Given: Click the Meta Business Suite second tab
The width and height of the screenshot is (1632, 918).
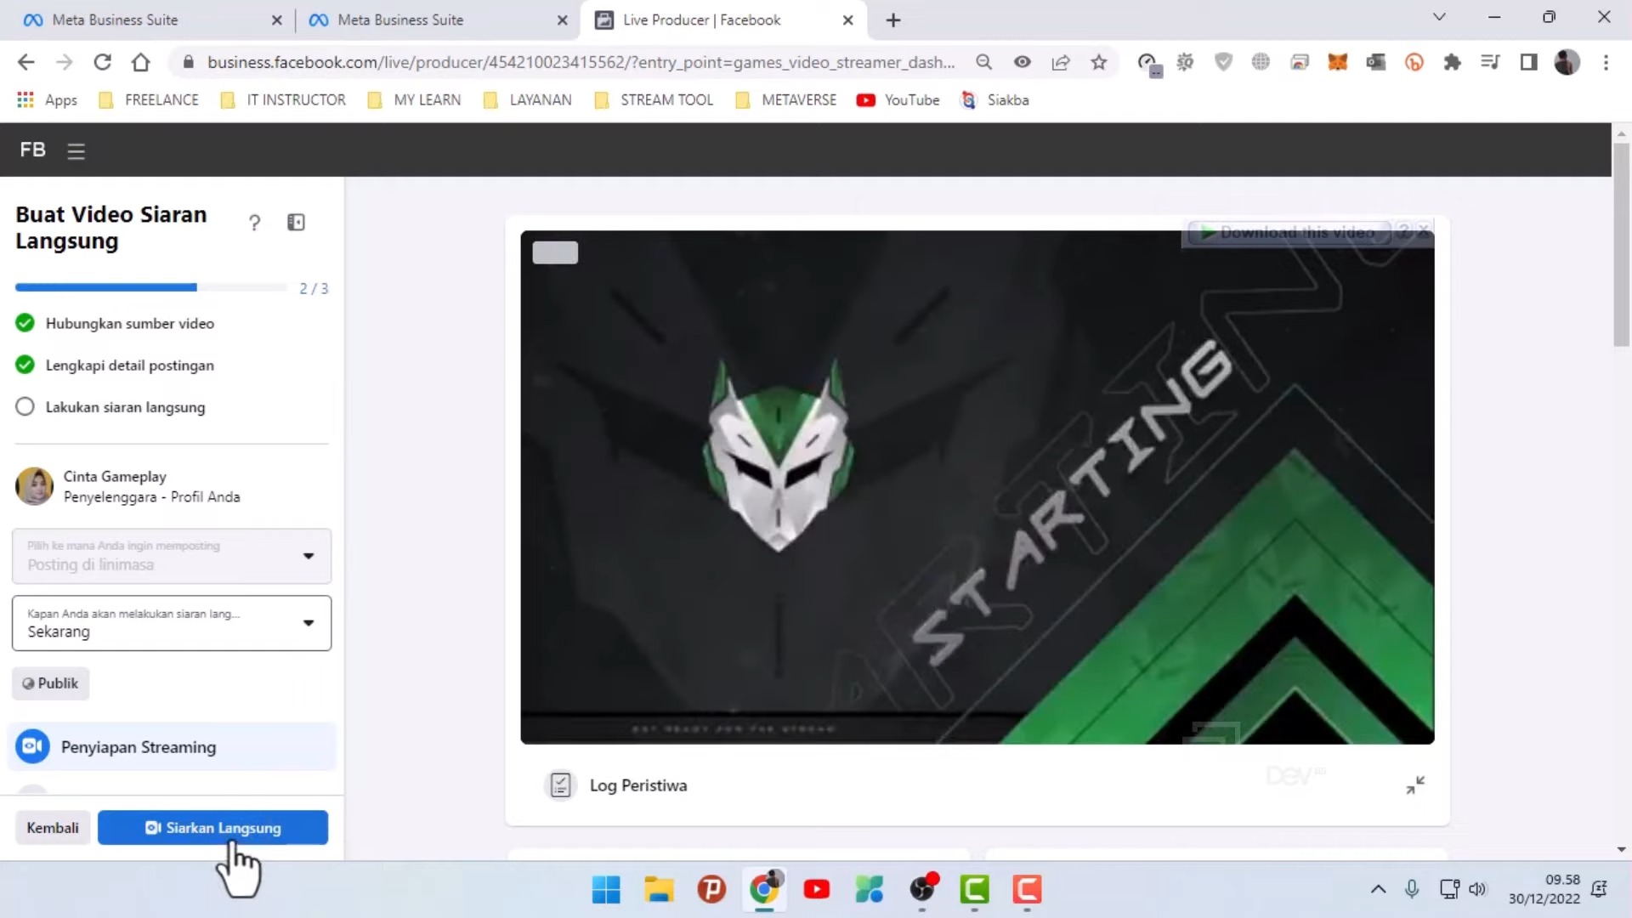Looking at the screenshot, I should (x=401, y=19).
